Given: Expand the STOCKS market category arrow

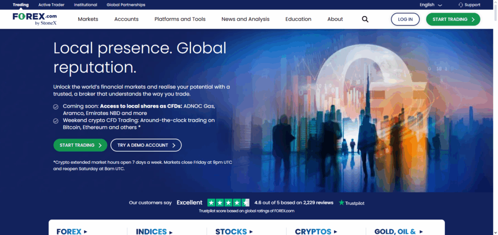Looking at the screenshot, I should coord(250,232).
